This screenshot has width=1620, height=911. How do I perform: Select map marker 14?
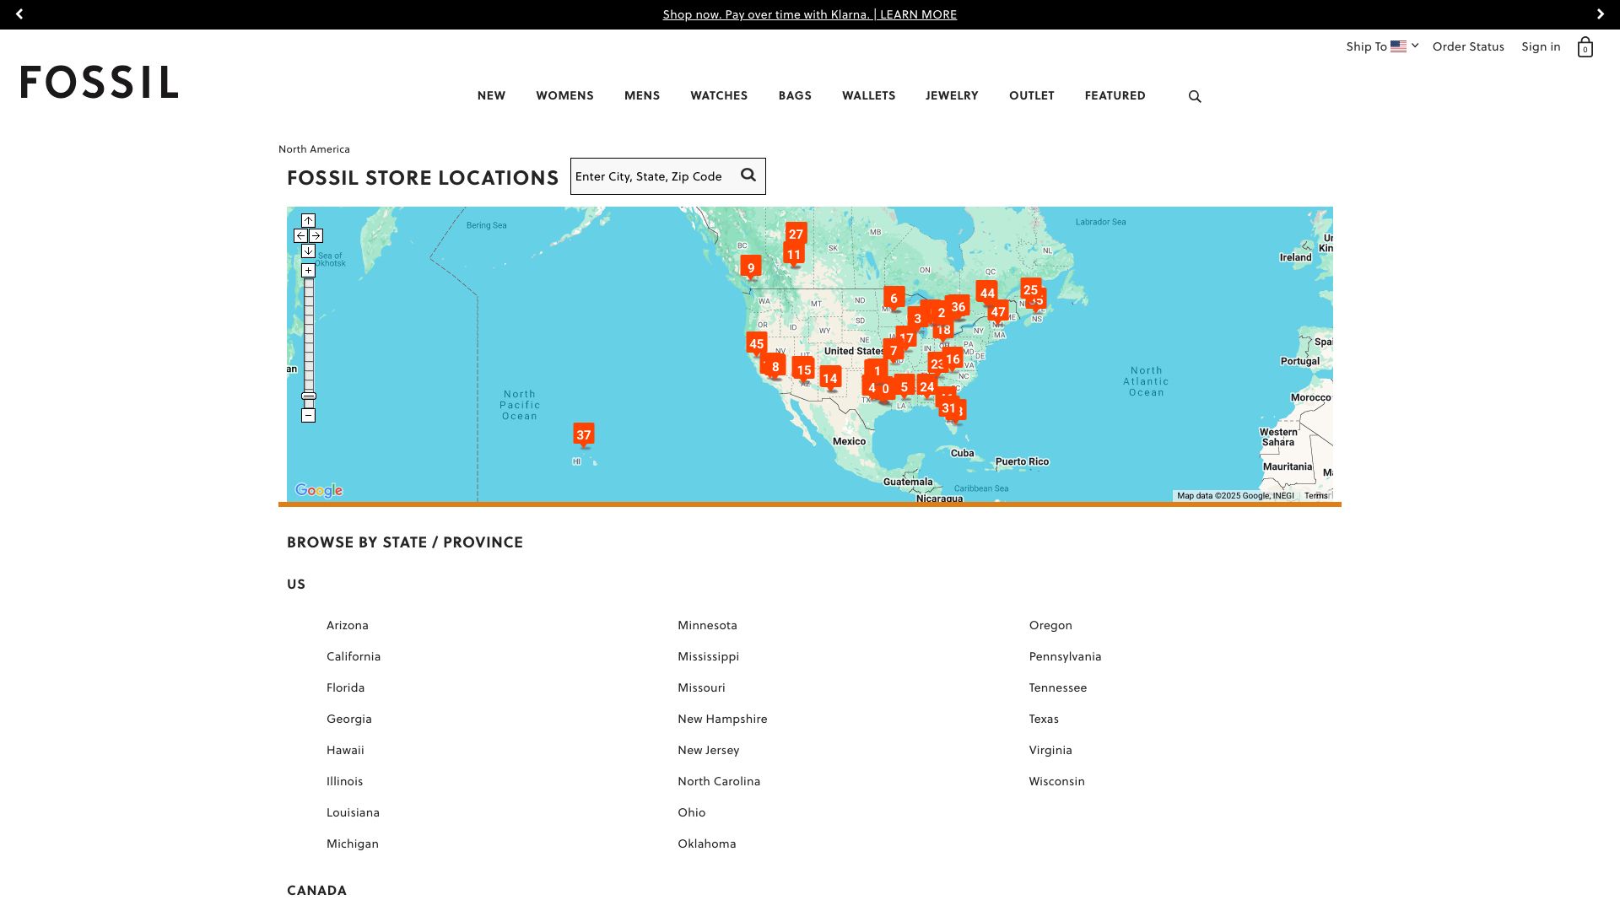coord(830,378)
